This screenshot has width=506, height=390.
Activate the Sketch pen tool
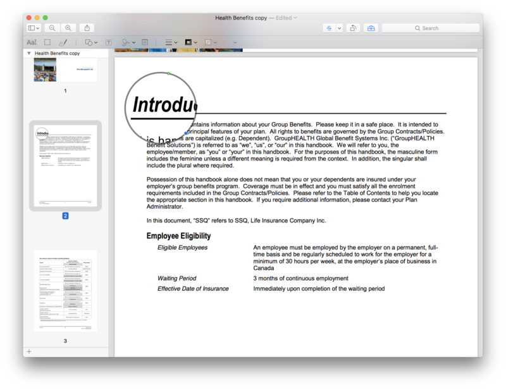[x=63, y=42]
